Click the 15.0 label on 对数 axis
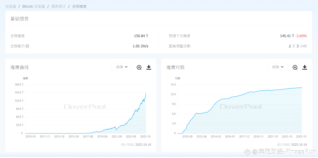The height and width of the screenshot is (158, 318). (173, 85)
